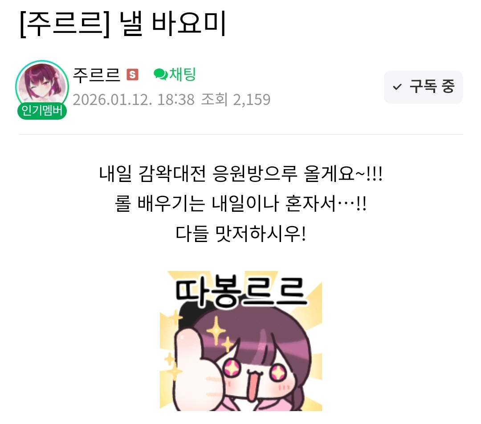The width and height of the screenshot is (481, 424).
Task: Open the author name 주르르
Action: click(x=96, y=74)
